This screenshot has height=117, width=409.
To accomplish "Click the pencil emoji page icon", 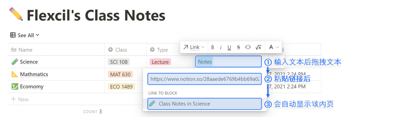I will (x=16, y=14).
